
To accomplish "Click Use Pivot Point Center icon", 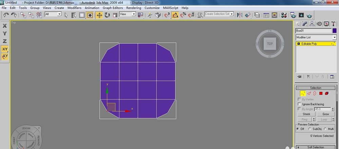I will [x=141, y=15].
